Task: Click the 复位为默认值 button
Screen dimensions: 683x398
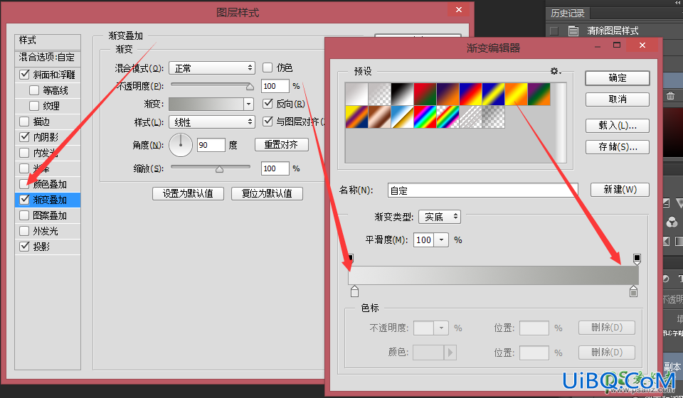Action: (267, 193)
